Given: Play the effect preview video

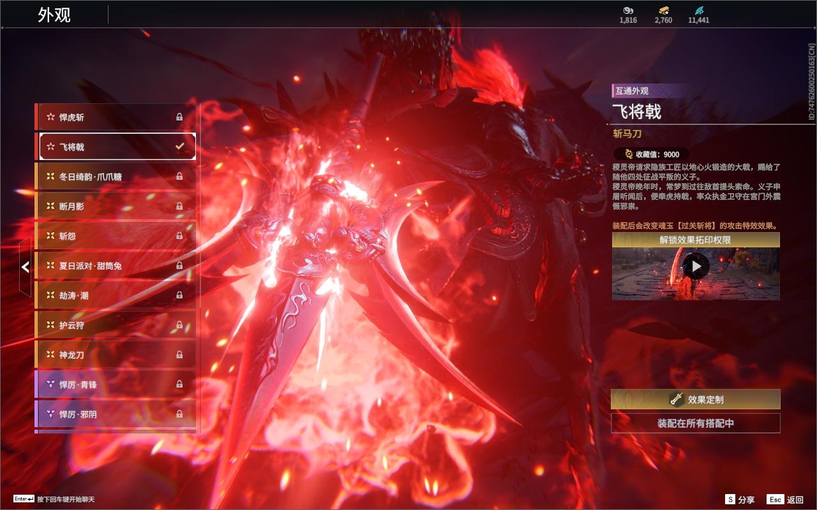Looking at the screenshot, I should tap(696, 266).
